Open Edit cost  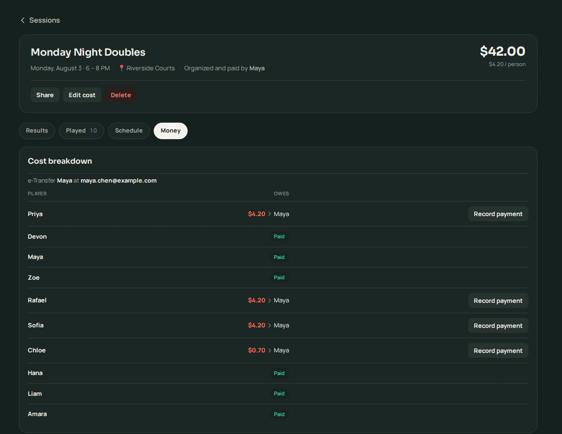82,95
